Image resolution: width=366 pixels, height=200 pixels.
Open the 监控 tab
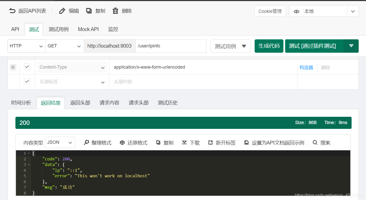[x=113, y=29]
